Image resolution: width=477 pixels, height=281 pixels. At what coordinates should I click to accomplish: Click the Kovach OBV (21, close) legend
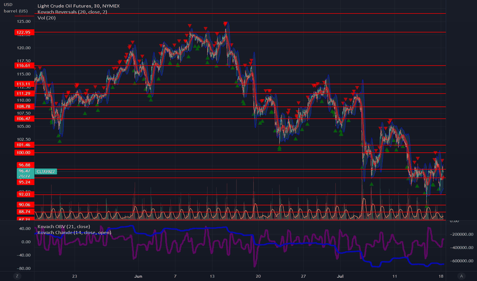(x=63, y=227)
